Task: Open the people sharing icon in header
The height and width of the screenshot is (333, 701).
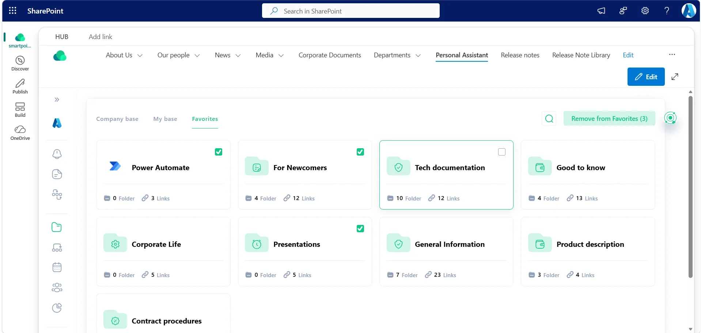Action: click(623, 11)
